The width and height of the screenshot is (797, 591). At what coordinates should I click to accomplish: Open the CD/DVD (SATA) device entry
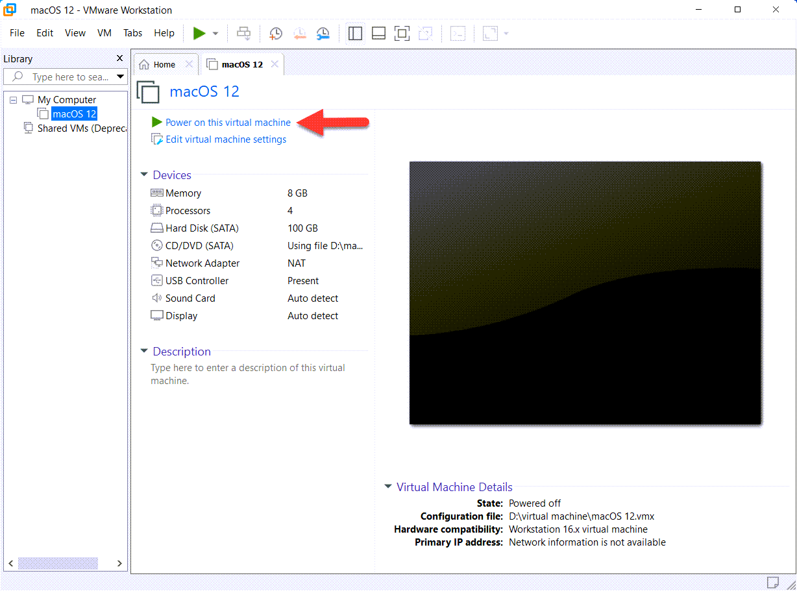tap(199, 246)
